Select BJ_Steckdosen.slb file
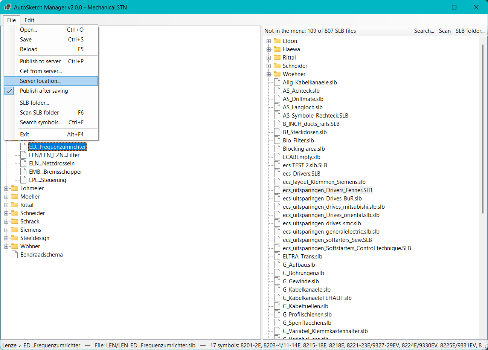488x350 pixels. tap(305, 132)
